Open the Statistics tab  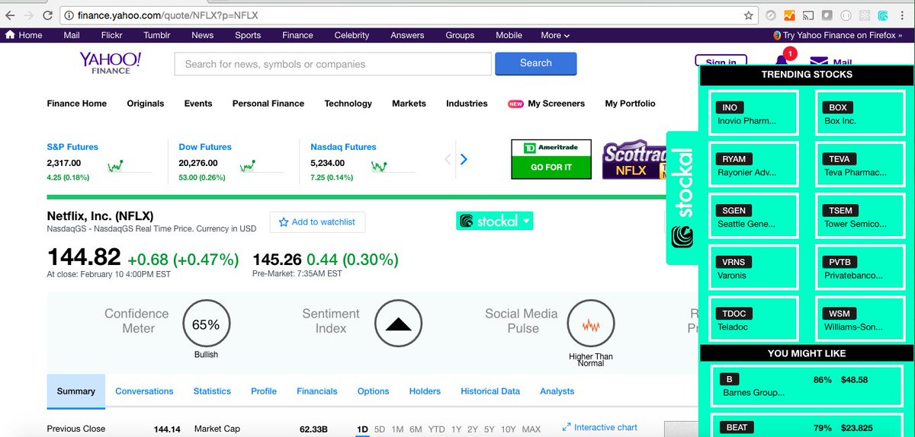pos(212,391)
